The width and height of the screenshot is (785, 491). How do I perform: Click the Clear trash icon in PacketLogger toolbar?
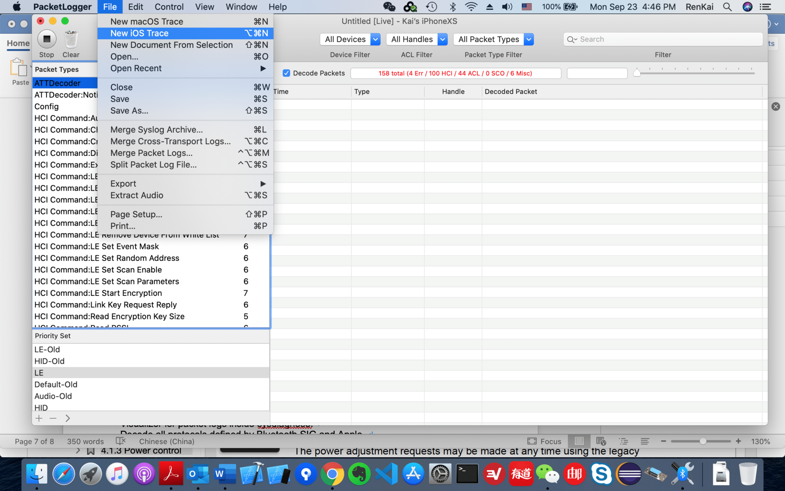pyautogui.click(x=70, y=39)
